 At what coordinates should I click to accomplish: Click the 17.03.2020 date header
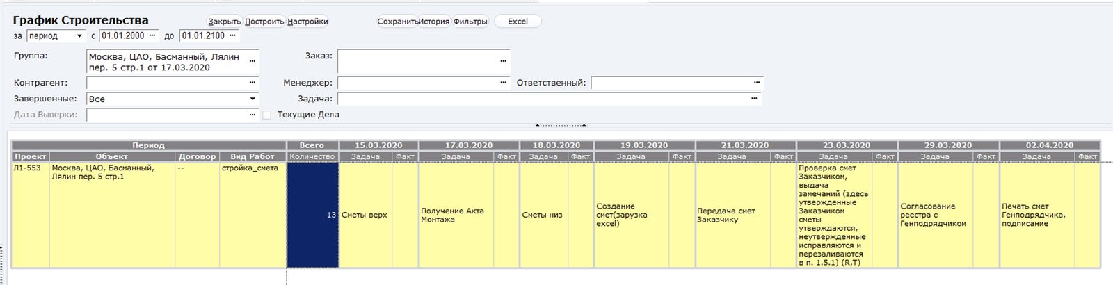(x=469, y=145)
